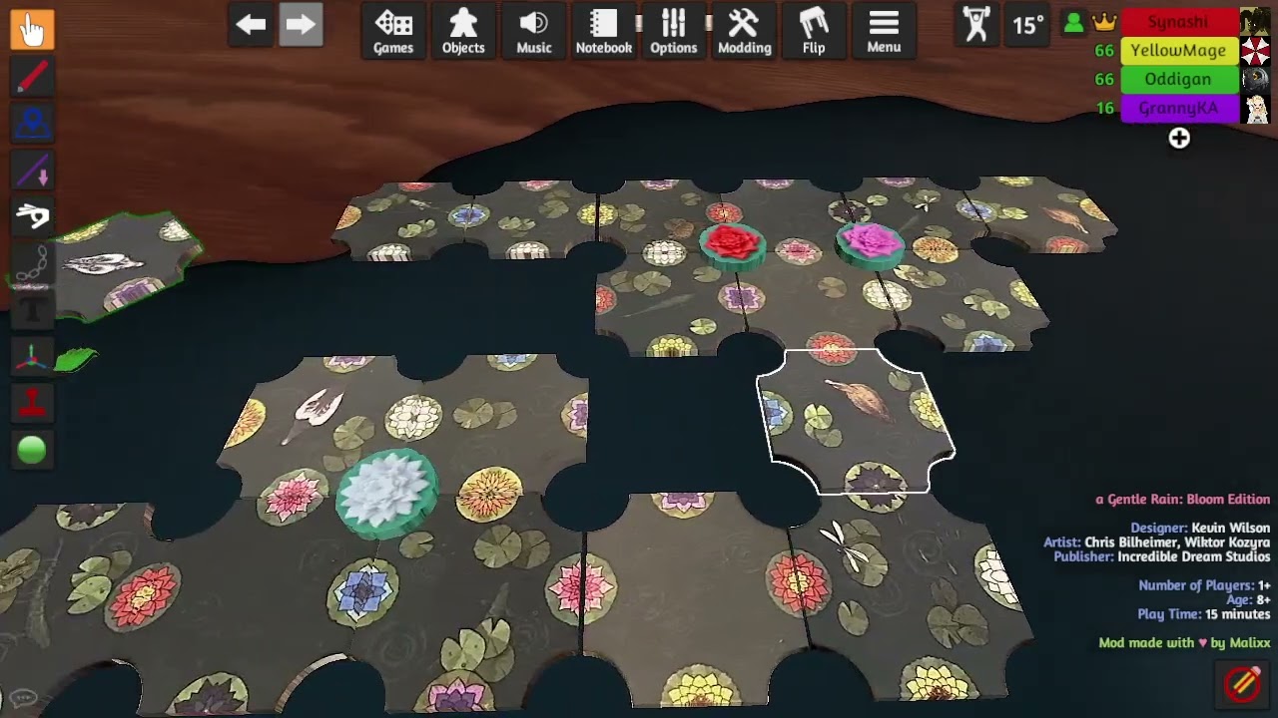Image resolution: width=1278 pixels, height=718 pixels.
Task: Select player YellowMage
Action: pyautogui.click(x=1179, y=51)
